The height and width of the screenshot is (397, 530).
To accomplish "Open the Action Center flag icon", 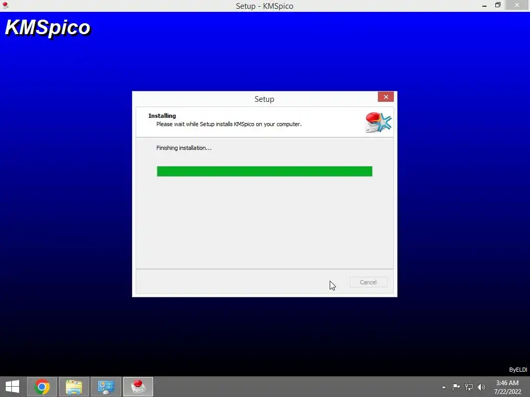I will coord(456,387).
